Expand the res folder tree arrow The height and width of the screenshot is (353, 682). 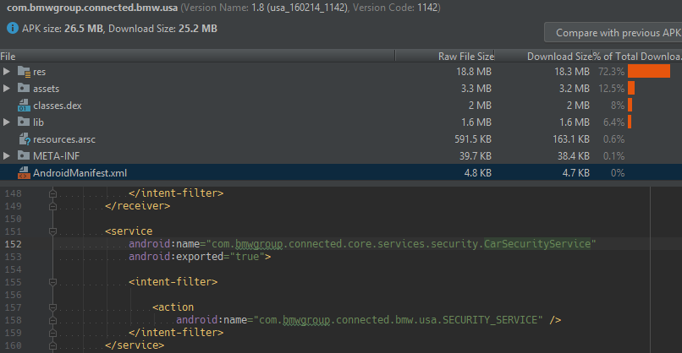[7, 71]
